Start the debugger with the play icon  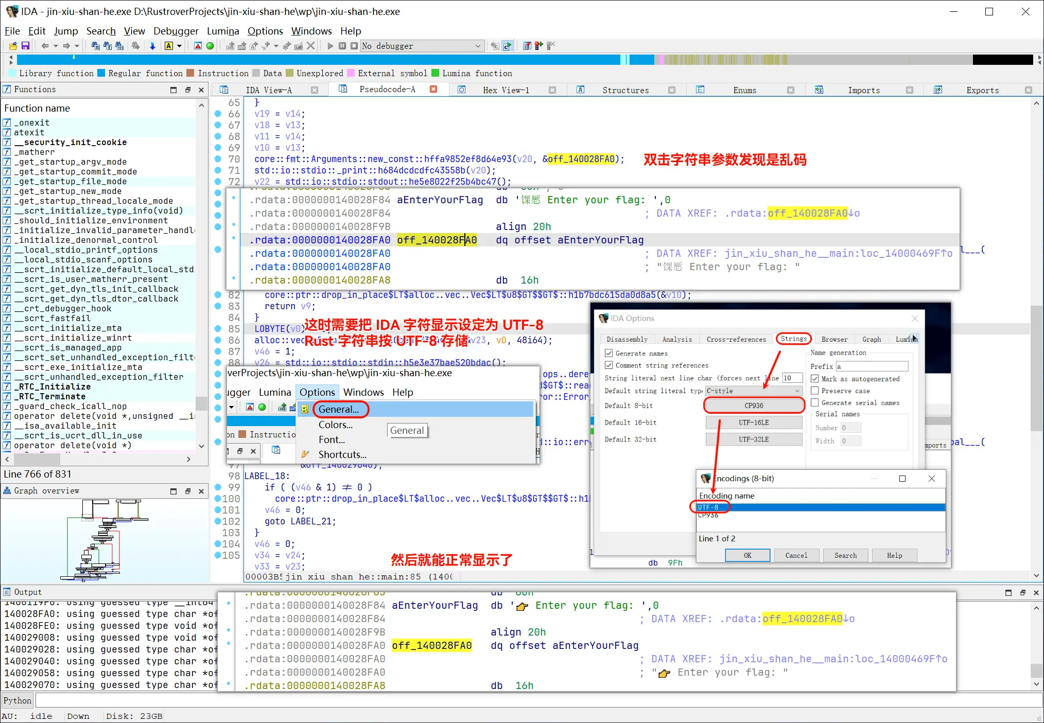tap(330, 46)
